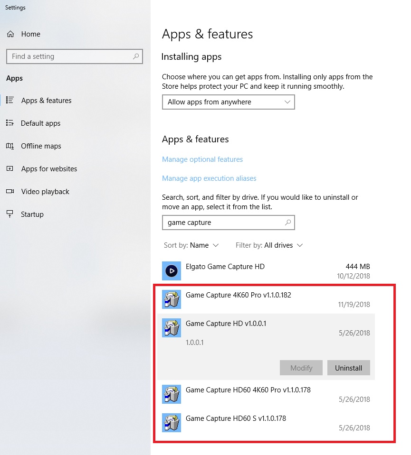
Task: Open the Allow apps from anywhere dropdown
Action: point(228,102)
